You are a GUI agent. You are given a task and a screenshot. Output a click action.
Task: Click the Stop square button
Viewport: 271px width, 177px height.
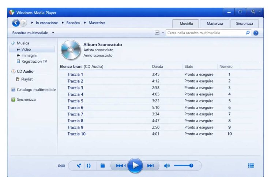103,165
